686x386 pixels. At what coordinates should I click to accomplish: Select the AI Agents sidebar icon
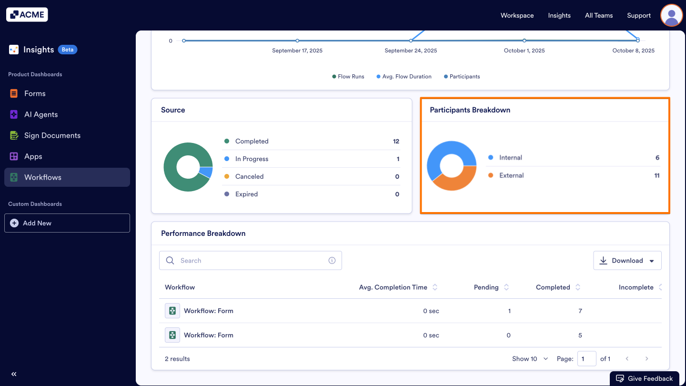(13, 114)
